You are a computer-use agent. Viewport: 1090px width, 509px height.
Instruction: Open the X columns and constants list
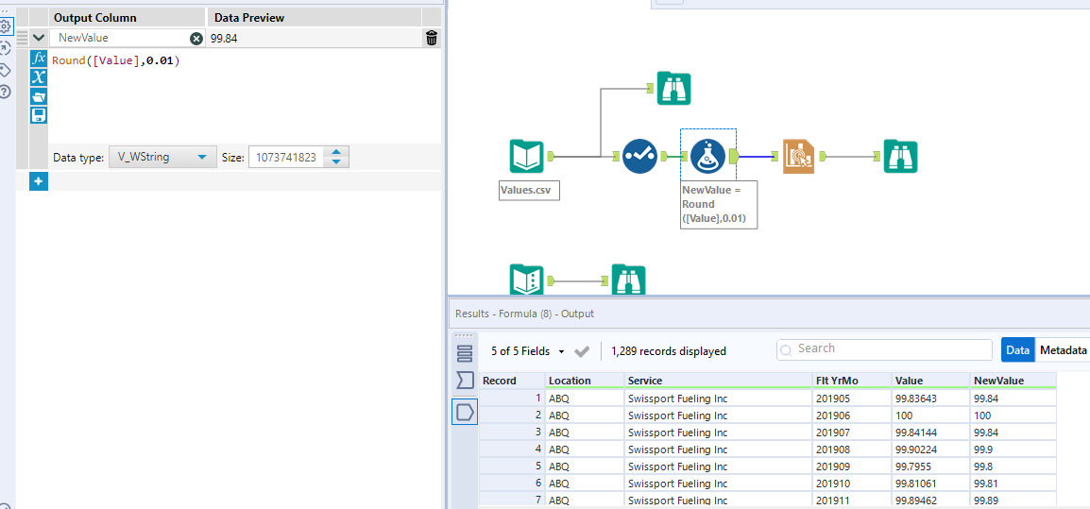[39, 77]
